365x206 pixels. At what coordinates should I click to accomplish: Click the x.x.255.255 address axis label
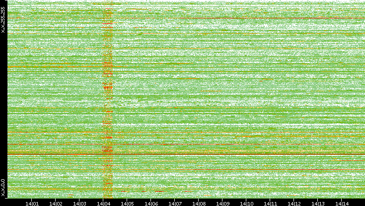[x=3, y=20]
